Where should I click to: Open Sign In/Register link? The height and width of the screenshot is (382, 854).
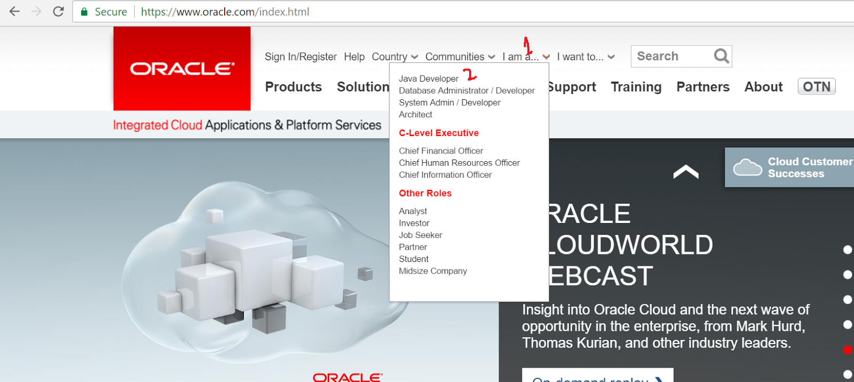pos(301,57)
